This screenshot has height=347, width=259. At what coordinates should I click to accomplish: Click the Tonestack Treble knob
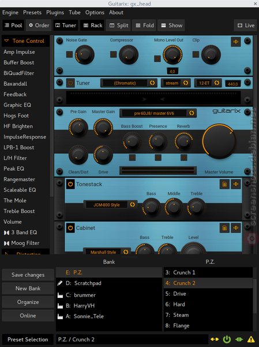pos(197,207)
